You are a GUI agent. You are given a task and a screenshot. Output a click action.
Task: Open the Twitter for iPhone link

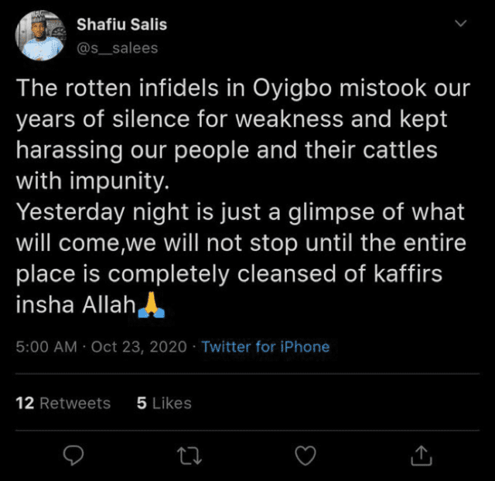tap(265, 347)
